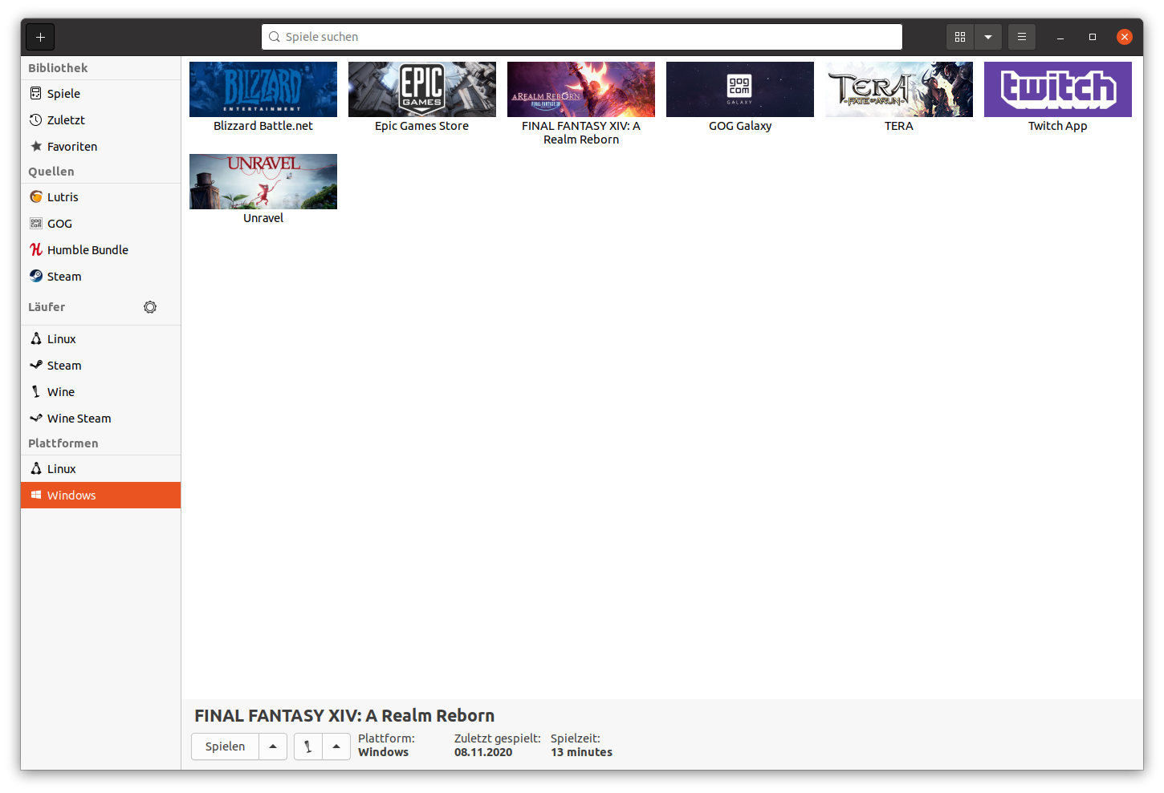The height and width of the screenshot is (793, 1164).
Task: Select the Humble Bundle source
Action: click(x=88, y=250)
